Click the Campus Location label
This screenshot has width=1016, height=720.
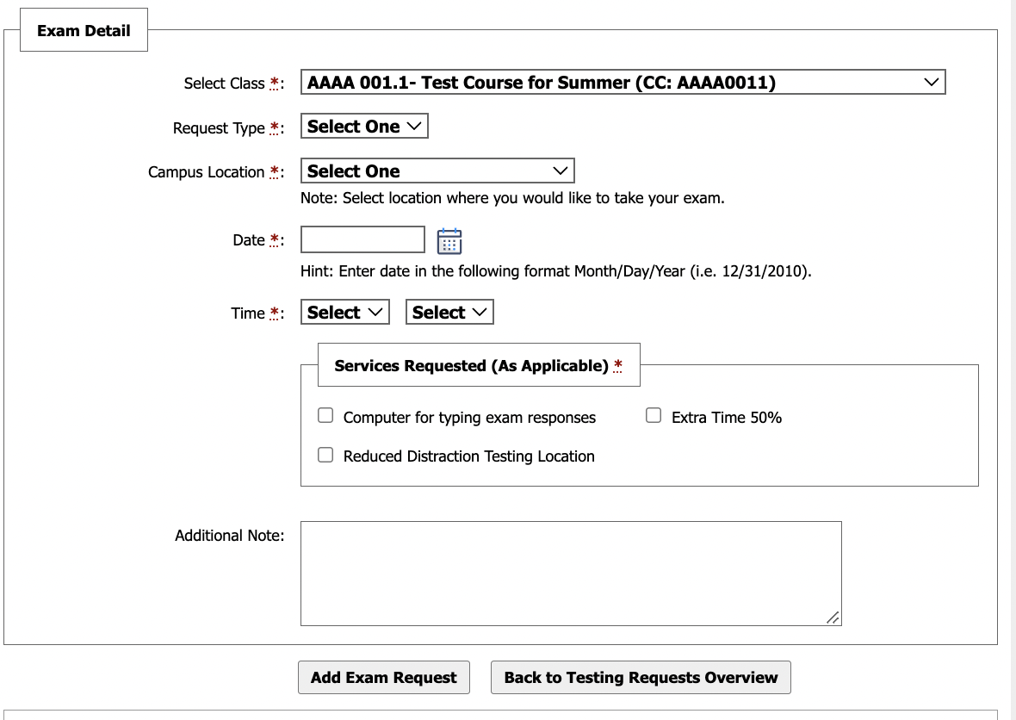coord(216,172)
